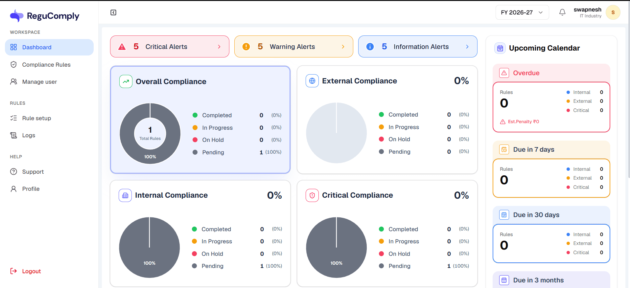The width and height of the screenshot is (630, 288).
Task: Open the Critical Alerts card
Action: pyautogui.click(x=170, y=47)
